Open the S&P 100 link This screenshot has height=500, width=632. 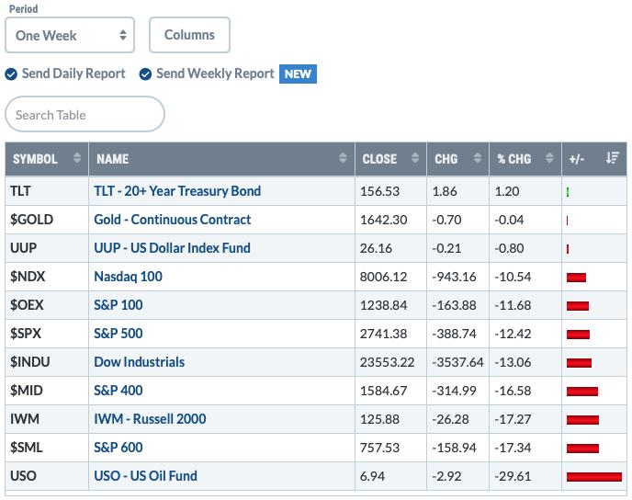pyautogui.click(x=118, y=305)
